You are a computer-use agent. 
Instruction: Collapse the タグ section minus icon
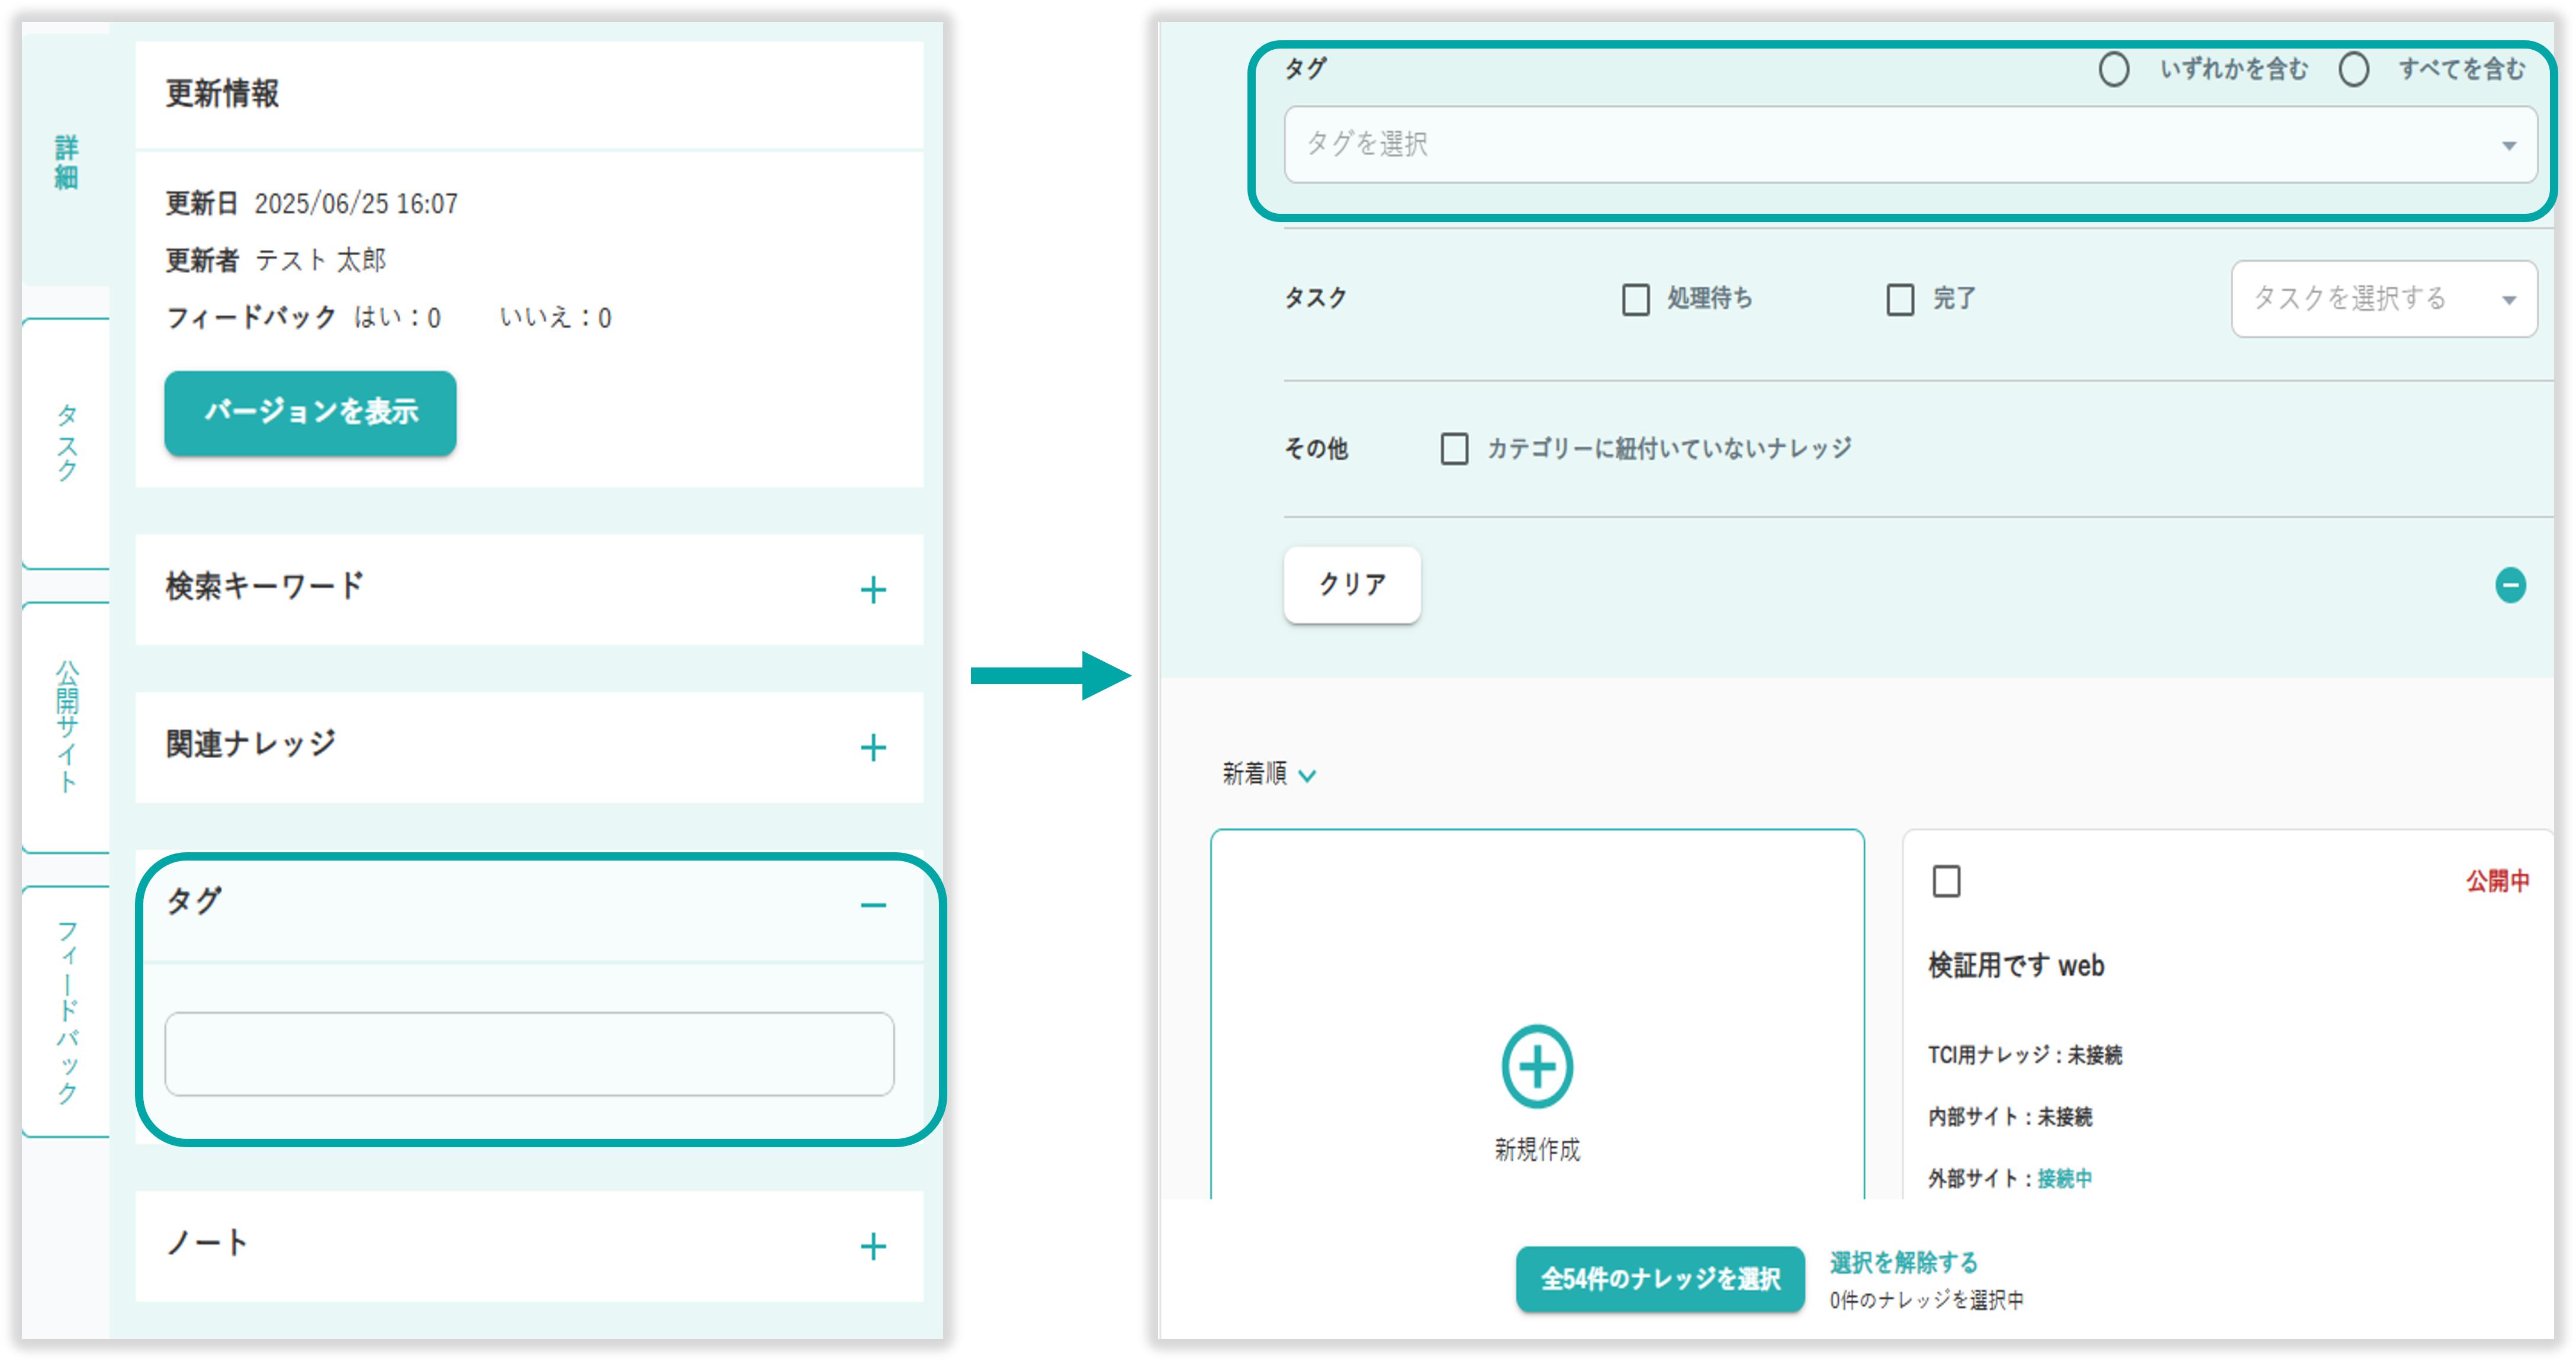872,905
